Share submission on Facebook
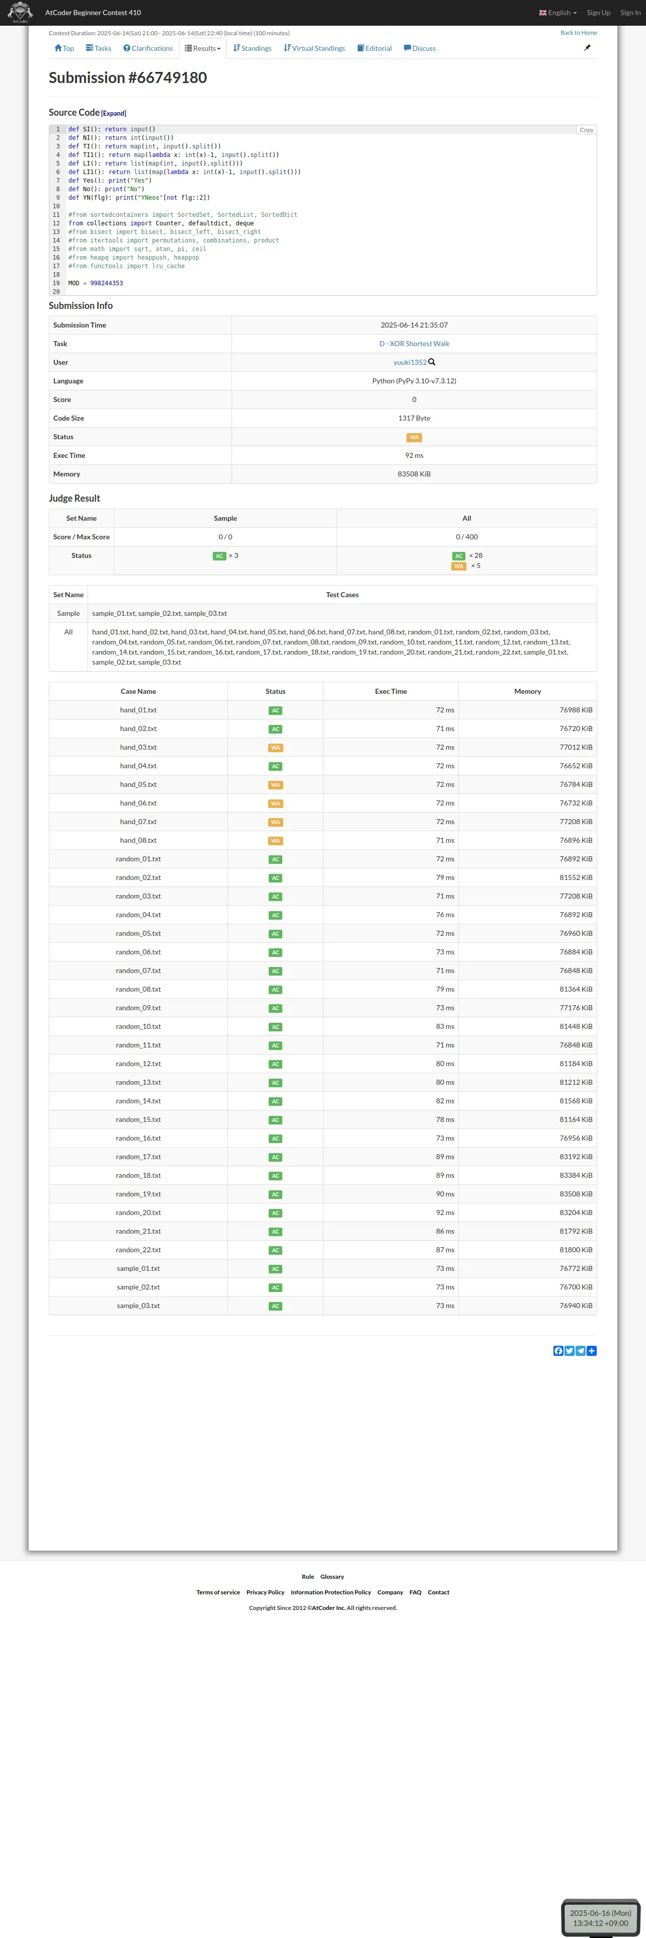This screenshot has width=646, height=1938. coord(558,1350)
